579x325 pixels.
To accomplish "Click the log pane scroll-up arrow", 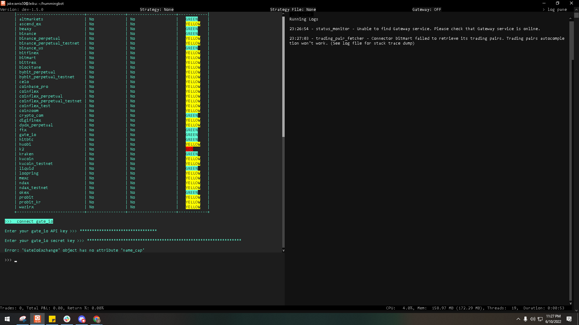I will click(570, 18).
